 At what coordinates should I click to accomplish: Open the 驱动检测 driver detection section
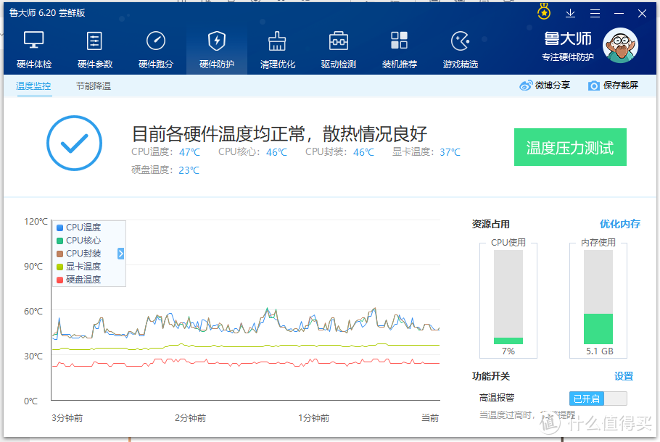pos(339,49)
